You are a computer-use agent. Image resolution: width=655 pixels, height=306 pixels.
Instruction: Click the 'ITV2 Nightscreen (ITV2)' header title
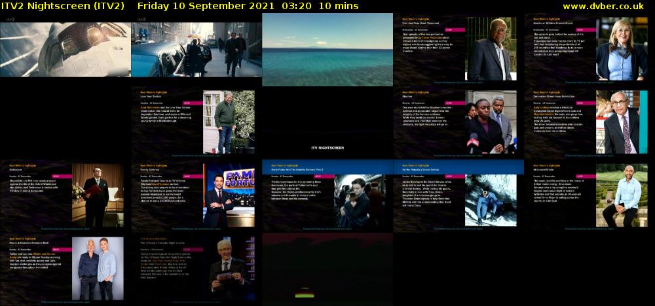click(62, 7)
